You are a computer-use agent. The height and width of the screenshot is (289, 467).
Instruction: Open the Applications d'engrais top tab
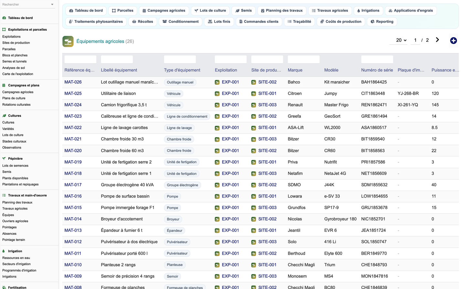411,11
